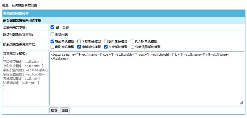Enable 分类信息系统模型 checkbox
The image size is (247, 118).
[x=132, y=47]
